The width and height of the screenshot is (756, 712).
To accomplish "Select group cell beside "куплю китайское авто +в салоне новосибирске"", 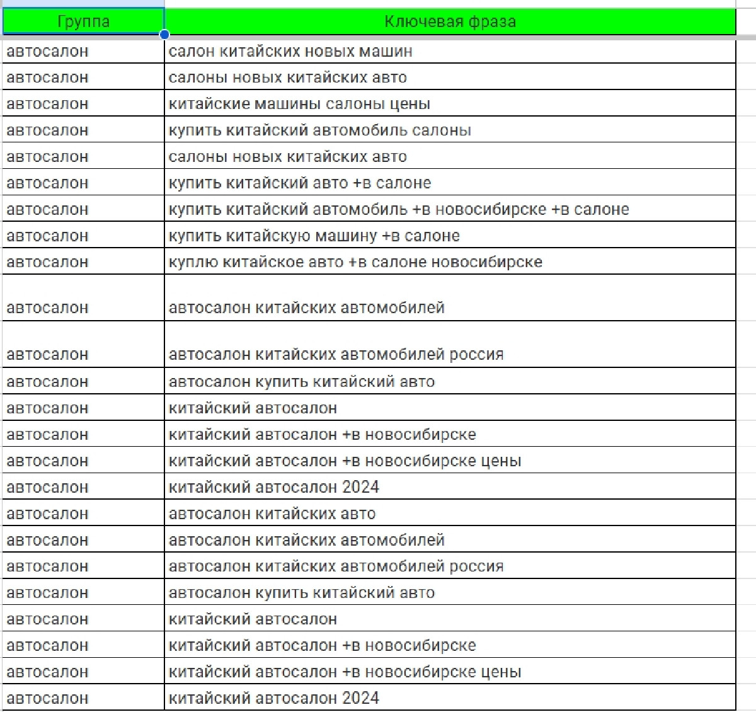I will pos(83,262).
